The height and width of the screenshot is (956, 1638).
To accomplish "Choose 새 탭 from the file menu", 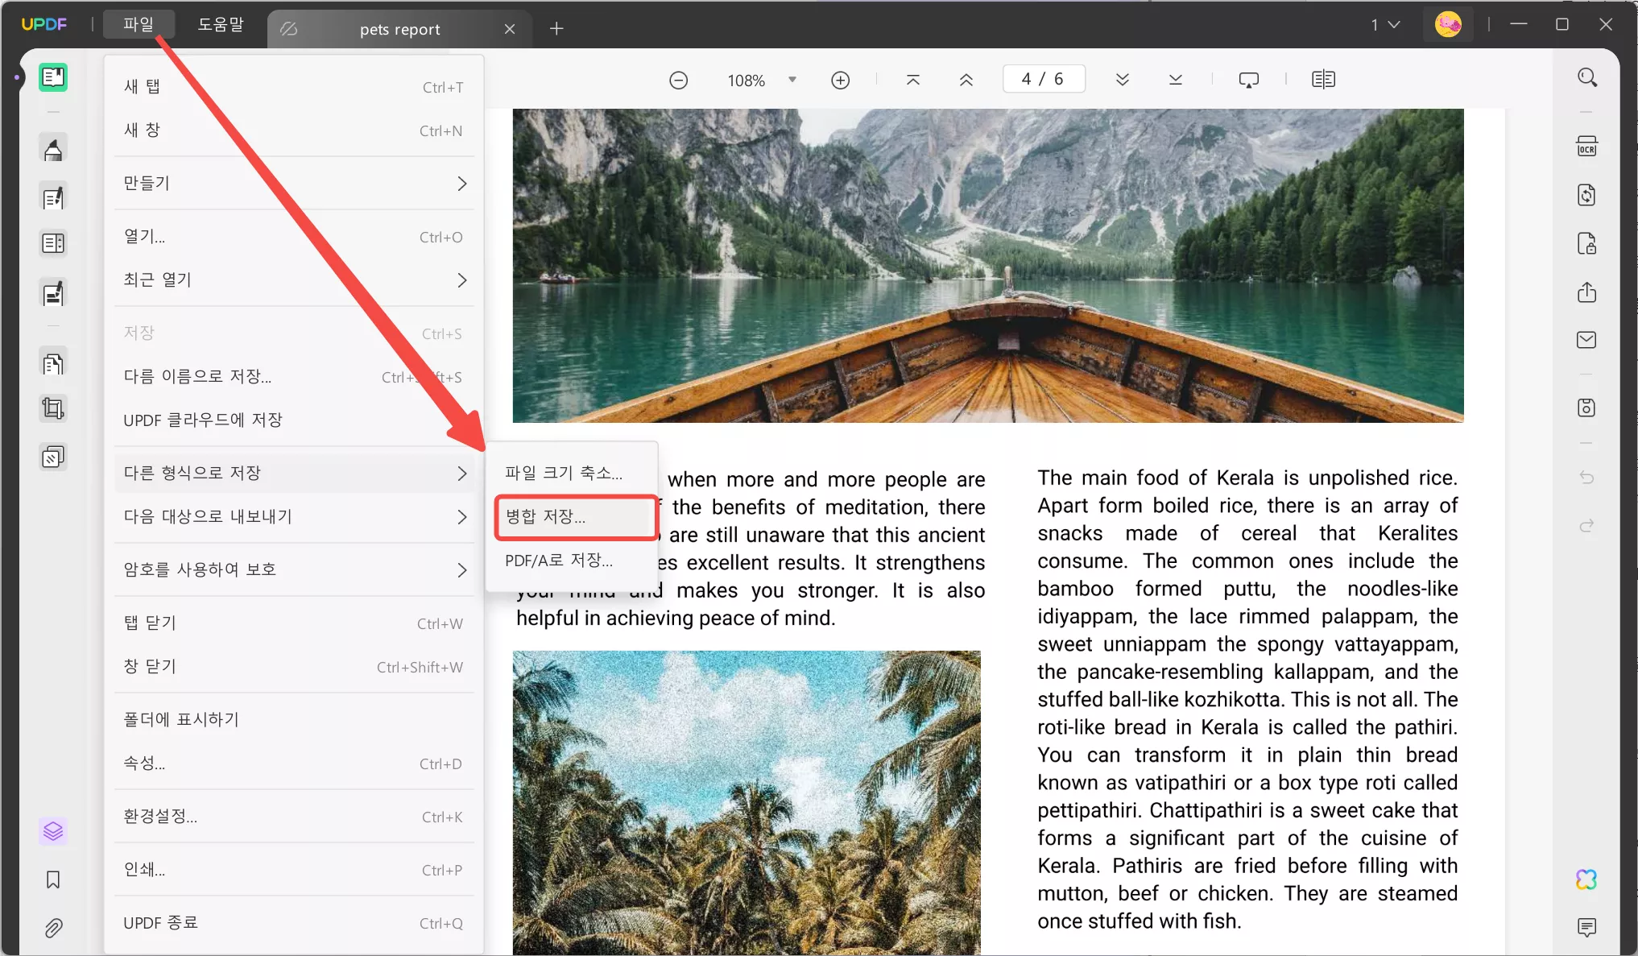I will click(x=294, y=87).
